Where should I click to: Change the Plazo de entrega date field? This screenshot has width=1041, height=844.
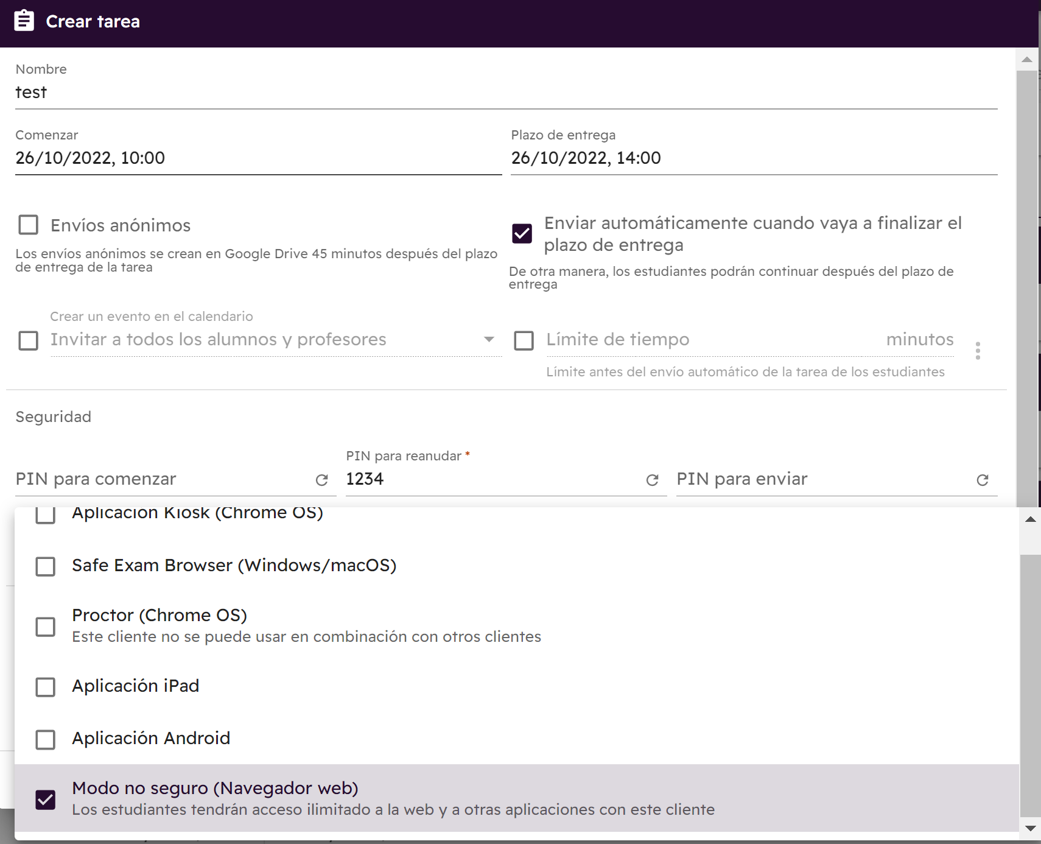pos(754,158)
